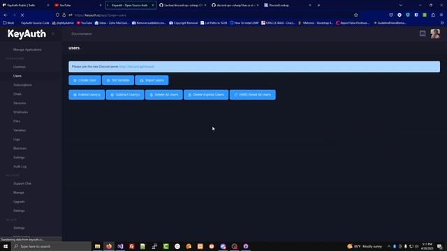
Task: Show more bookmarks chevron
Action: [x=442, y=23]
